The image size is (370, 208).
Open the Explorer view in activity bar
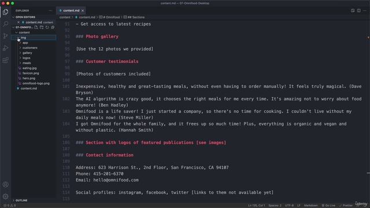[x=5, y=12]
